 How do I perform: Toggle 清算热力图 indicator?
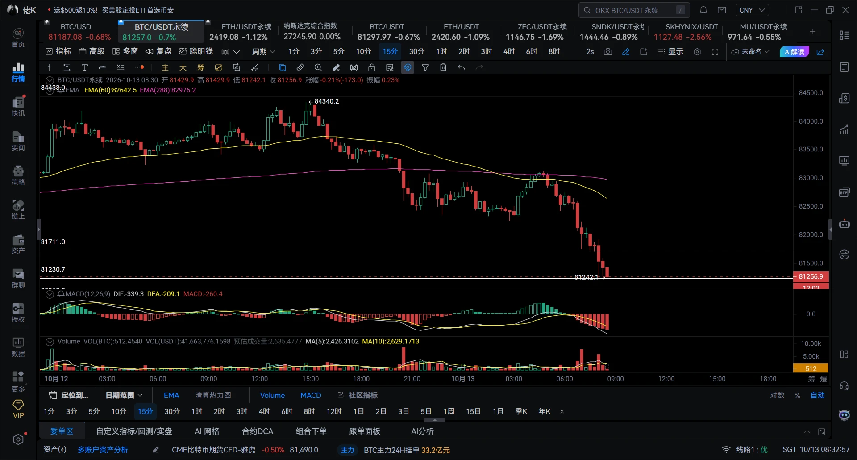pos(213,395)
